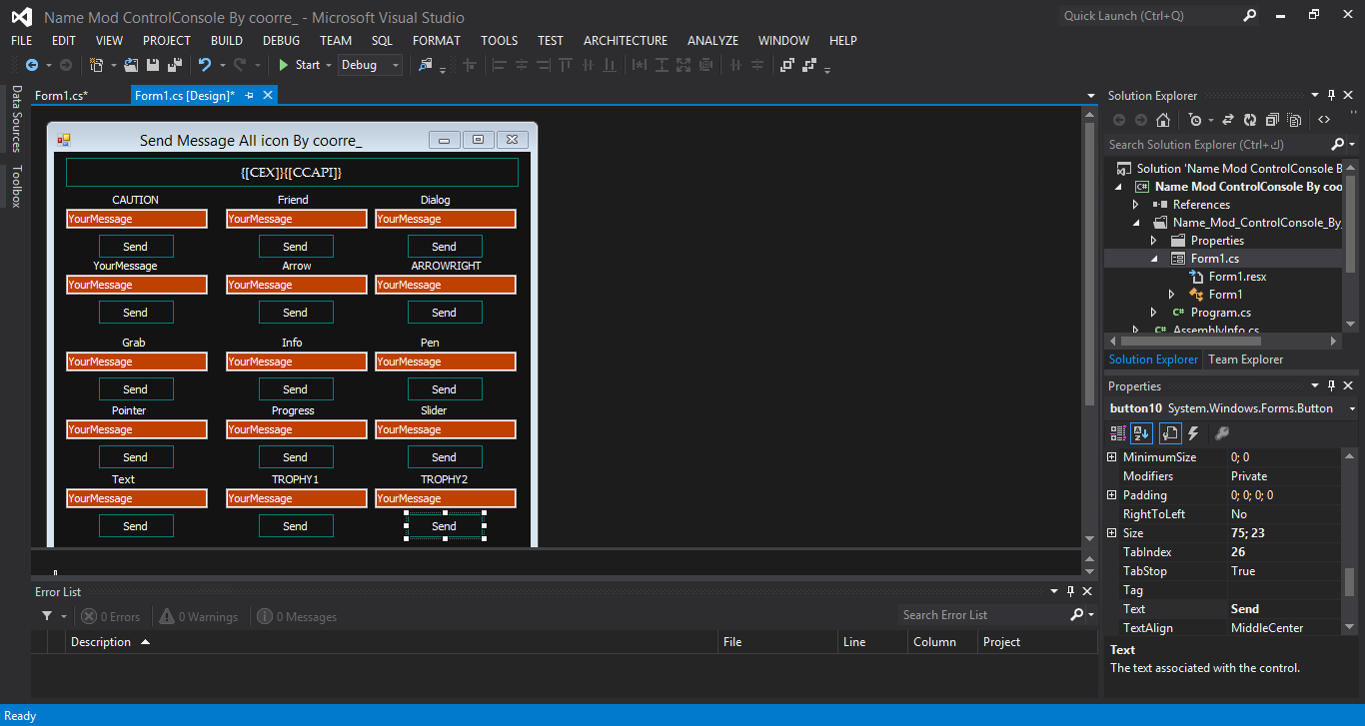Show Properties page icon in Properties panel
Image resolution: width=1365 pixels, height=726 pixels.
[x=1169, y=433]
